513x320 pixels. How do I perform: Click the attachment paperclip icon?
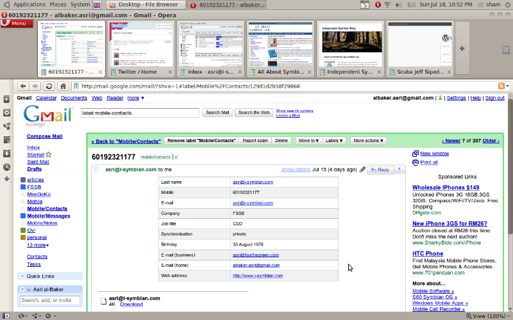coord(362,170)
